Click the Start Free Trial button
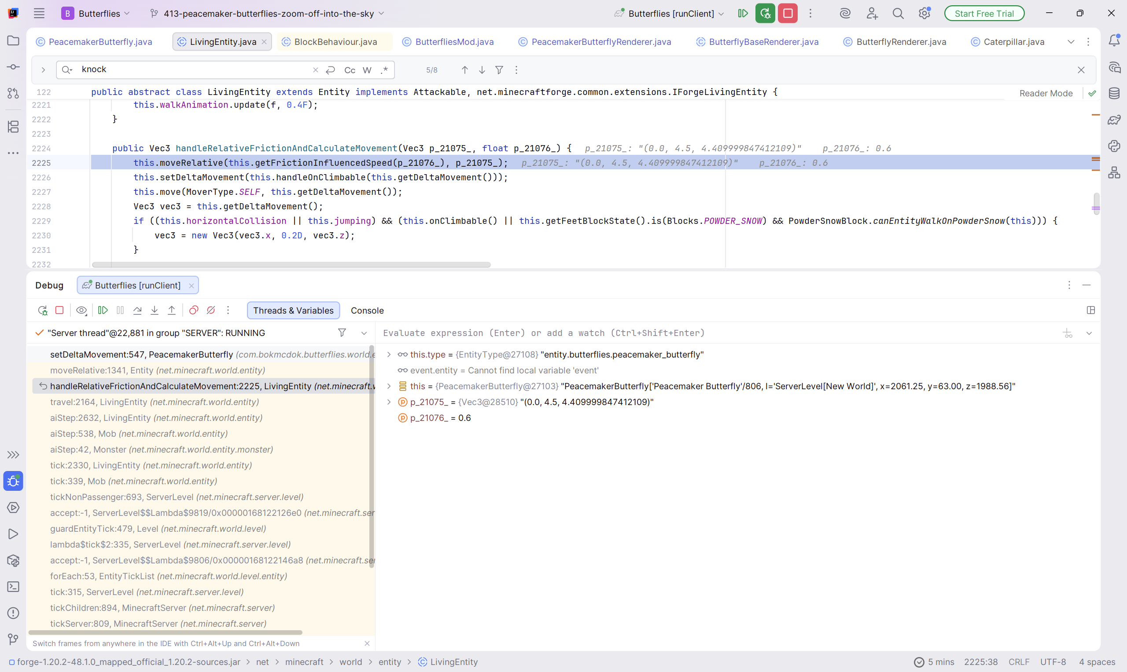The image size is (1127, 672). [x=984, y=14]
